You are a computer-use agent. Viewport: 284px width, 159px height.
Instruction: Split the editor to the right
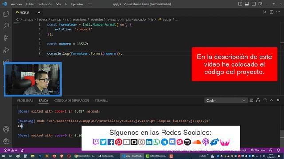click(x=272, y=12)
